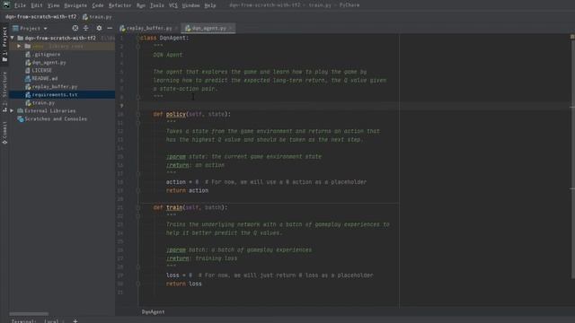This screenshot has width=575, height=323.
Task: Click the locate/select opened file icon
Action: pos(75,28)
